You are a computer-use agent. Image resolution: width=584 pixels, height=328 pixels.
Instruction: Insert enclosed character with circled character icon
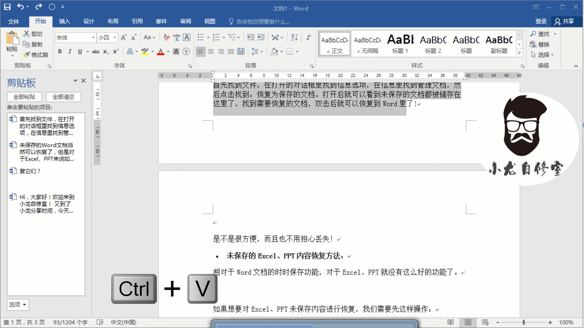pyautogui.click(x=186, y=52)
